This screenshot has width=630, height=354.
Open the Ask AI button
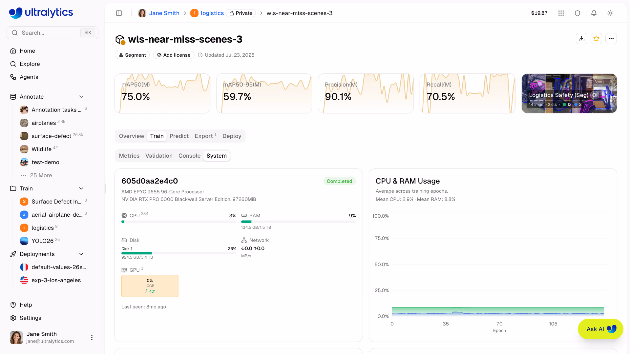600,329
